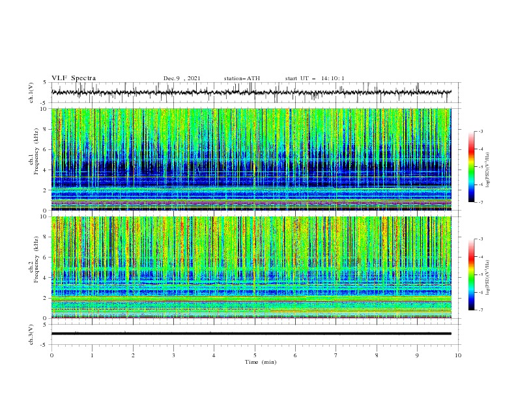This screenshot has height=399, width=516.
Task: Click time axis tick label "6"
Action: tap(295, 355)
